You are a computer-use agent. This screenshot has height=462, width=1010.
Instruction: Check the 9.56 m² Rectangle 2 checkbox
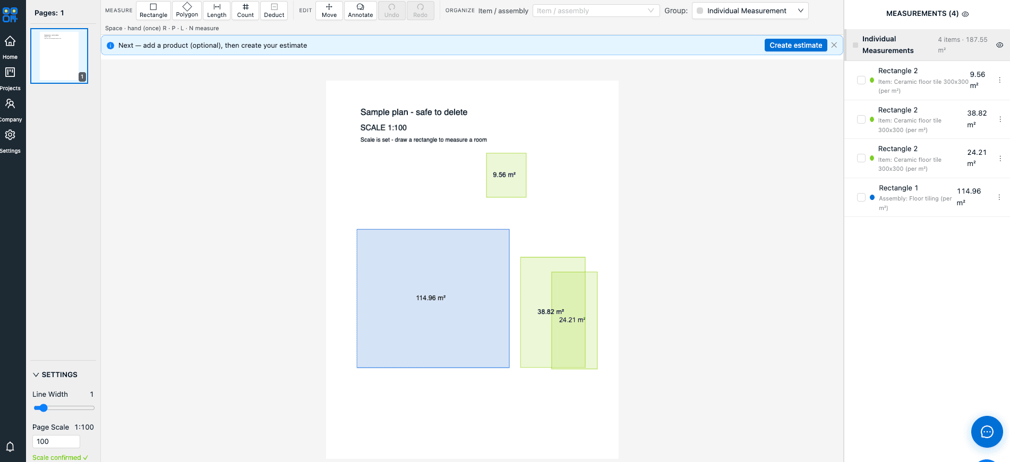(861, 80)
